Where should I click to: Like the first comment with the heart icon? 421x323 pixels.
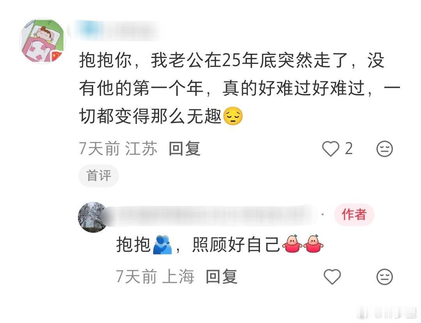pyautogui.click(x=331, y=149)
